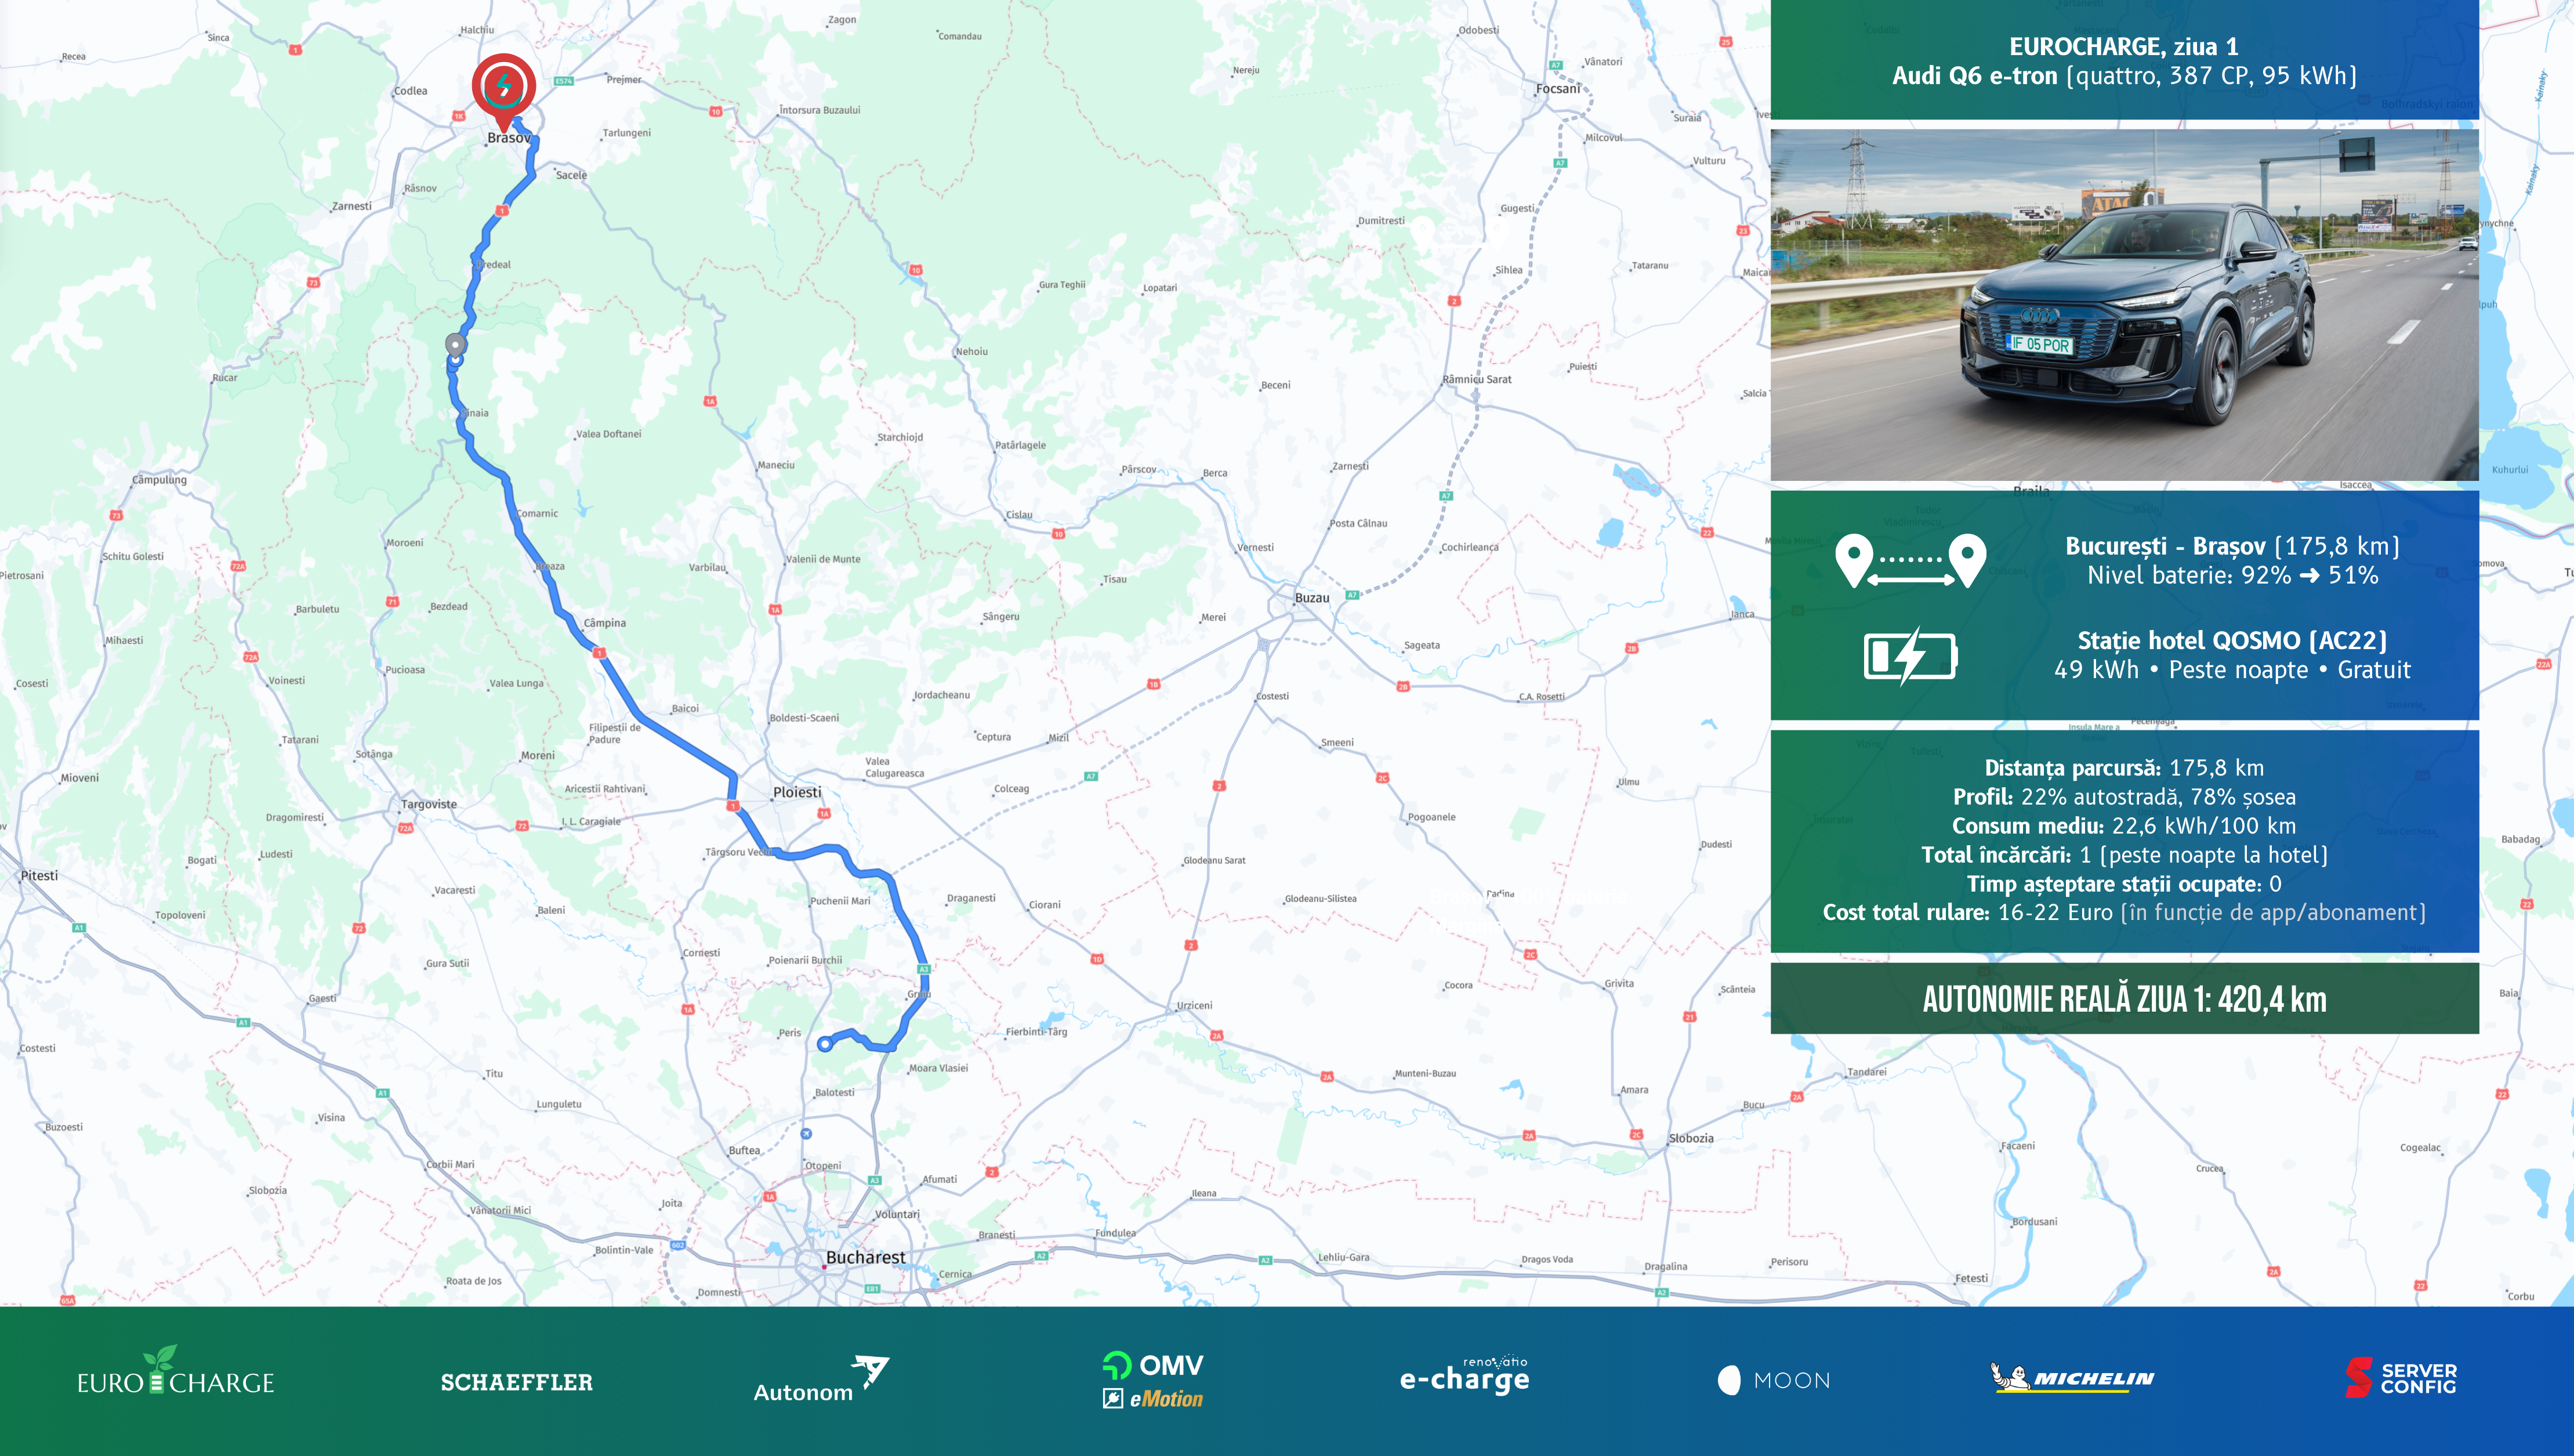Click the Timp așteptare stații ocupate line
The width and height of the screenshot is (2574, 1456).
click(x=2124, y=884)
